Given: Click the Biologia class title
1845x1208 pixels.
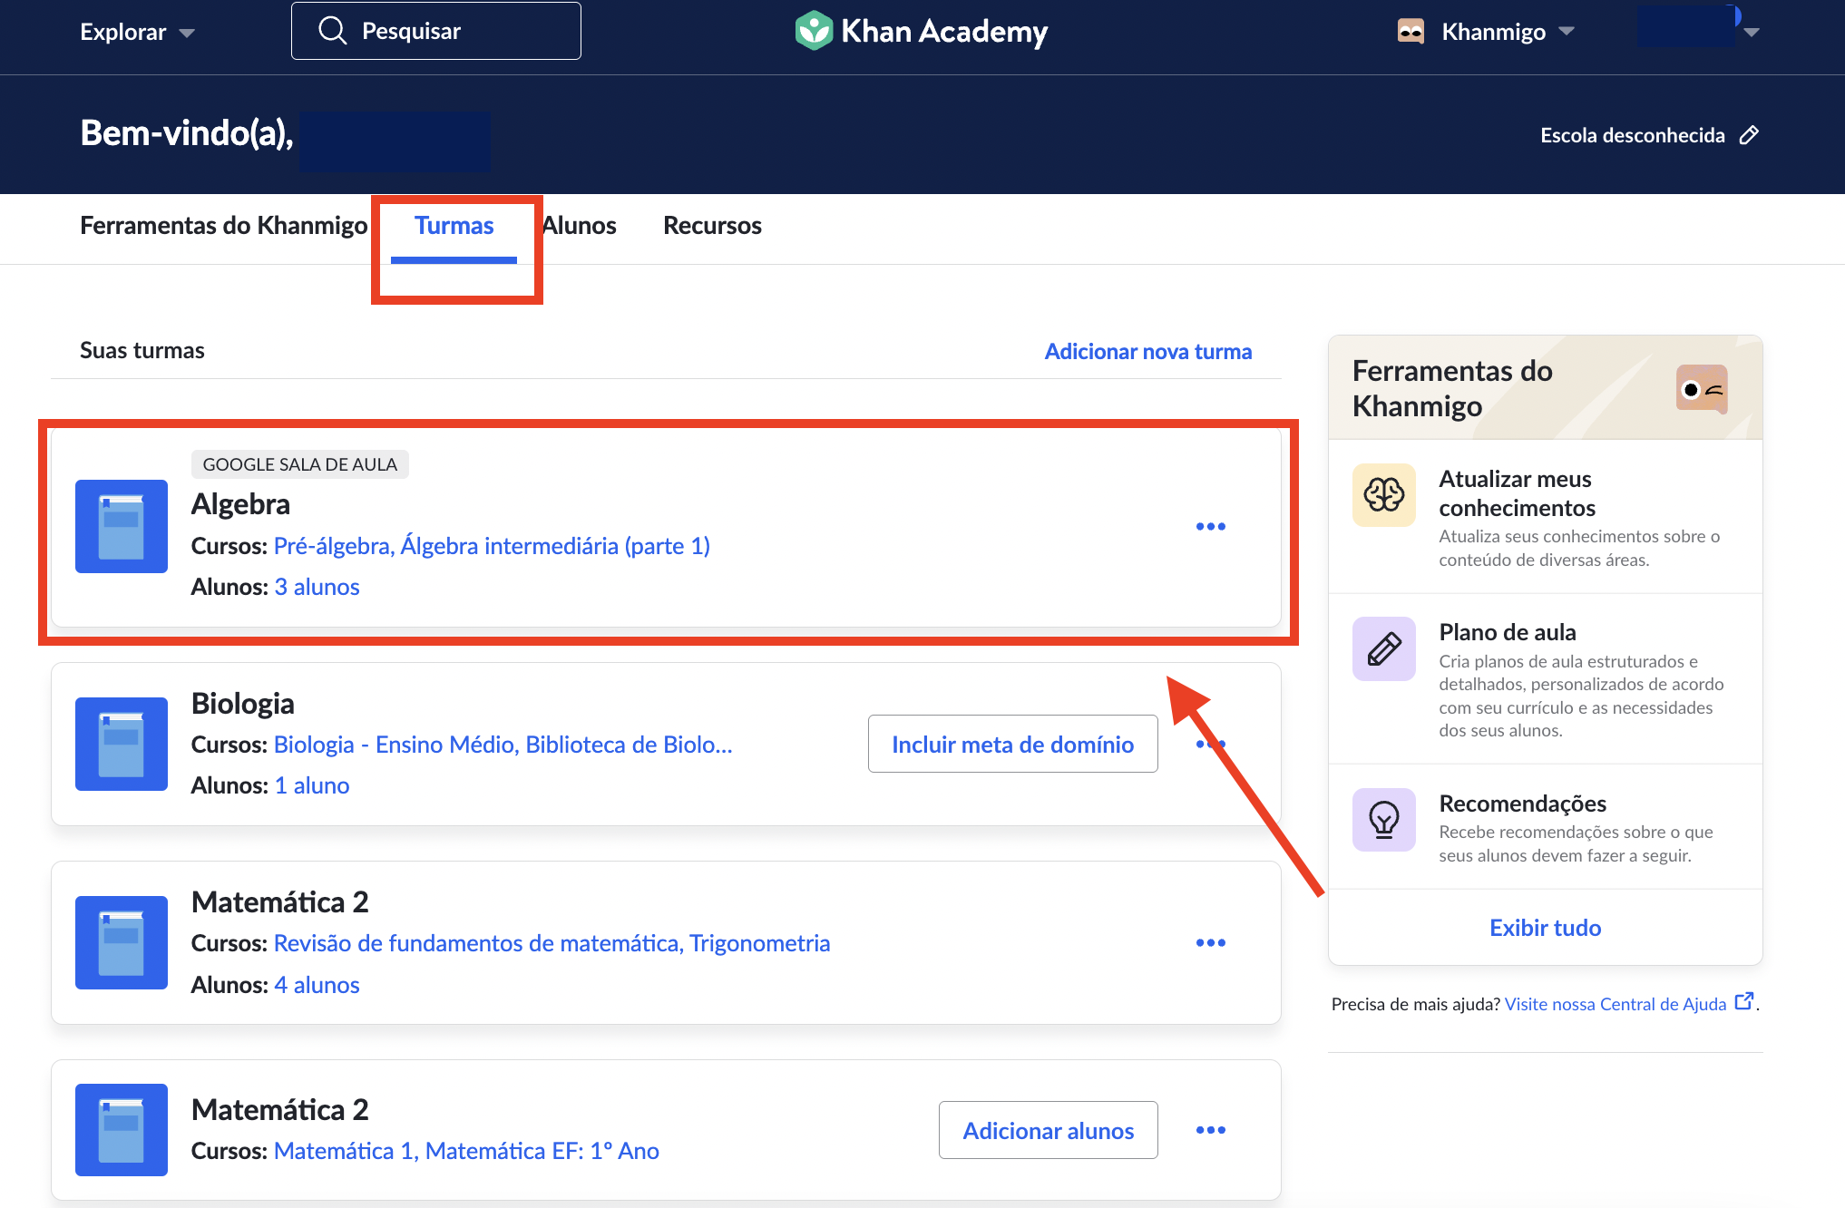Looking at the screenshot, I should coord(242,704).
